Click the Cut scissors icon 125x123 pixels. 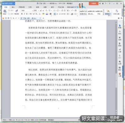pyautogui.click(x=9, y=10)
